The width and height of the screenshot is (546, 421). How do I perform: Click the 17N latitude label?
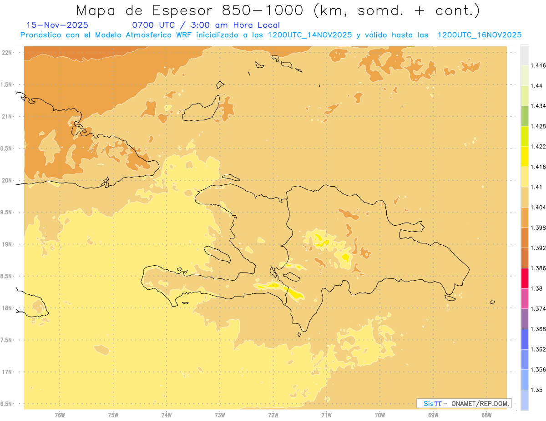click(x=8, y=372)
